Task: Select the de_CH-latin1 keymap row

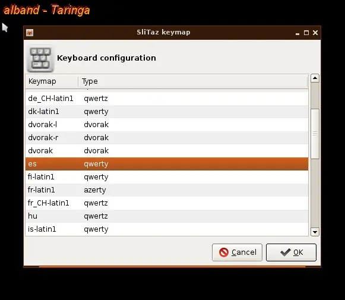Action: (x=167, y=99)
